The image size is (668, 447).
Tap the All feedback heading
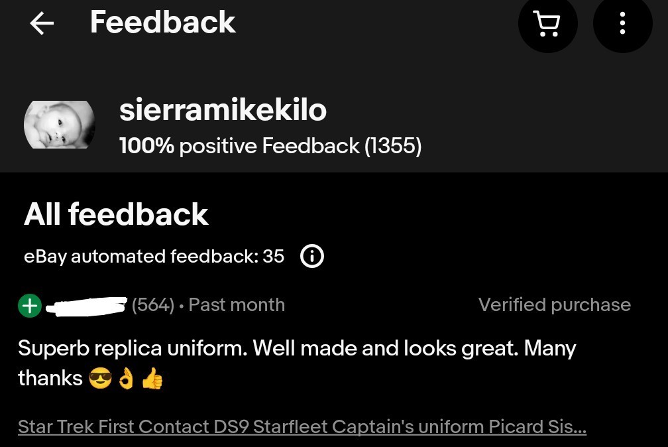116,214
